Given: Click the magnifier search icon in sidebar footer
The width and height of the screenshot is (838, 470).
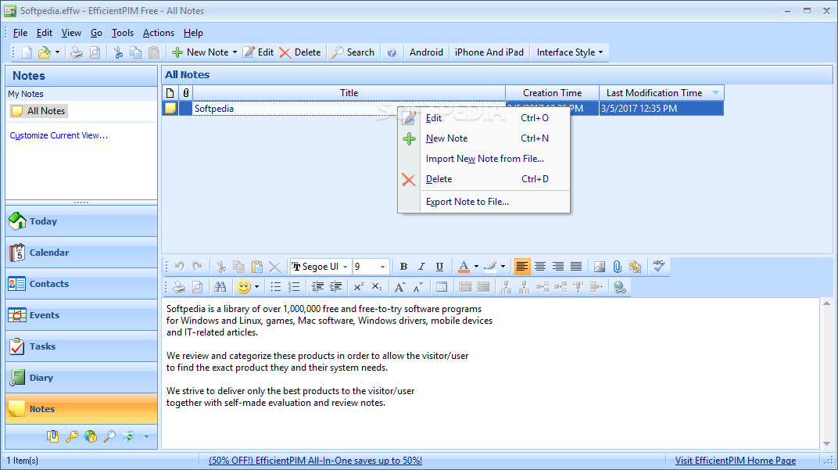Looking at the screenshot, I should 109,436.
